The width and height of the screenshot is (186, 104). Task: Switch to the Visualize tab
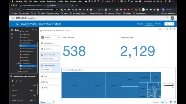tap(149, 24)
